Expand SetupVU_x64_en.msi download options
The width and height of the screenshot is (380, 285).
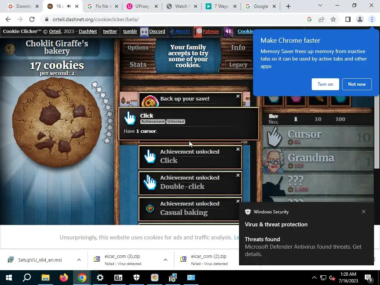point(79,260)
